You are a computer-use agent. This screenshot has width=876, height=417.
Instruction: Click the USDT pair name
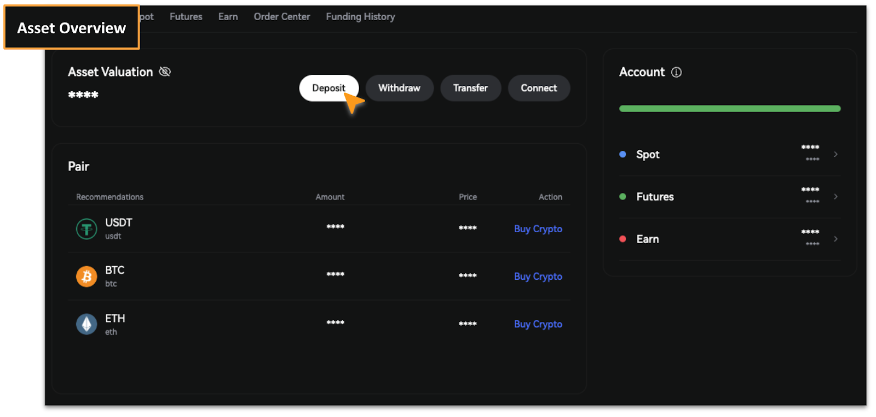[118, 222]
